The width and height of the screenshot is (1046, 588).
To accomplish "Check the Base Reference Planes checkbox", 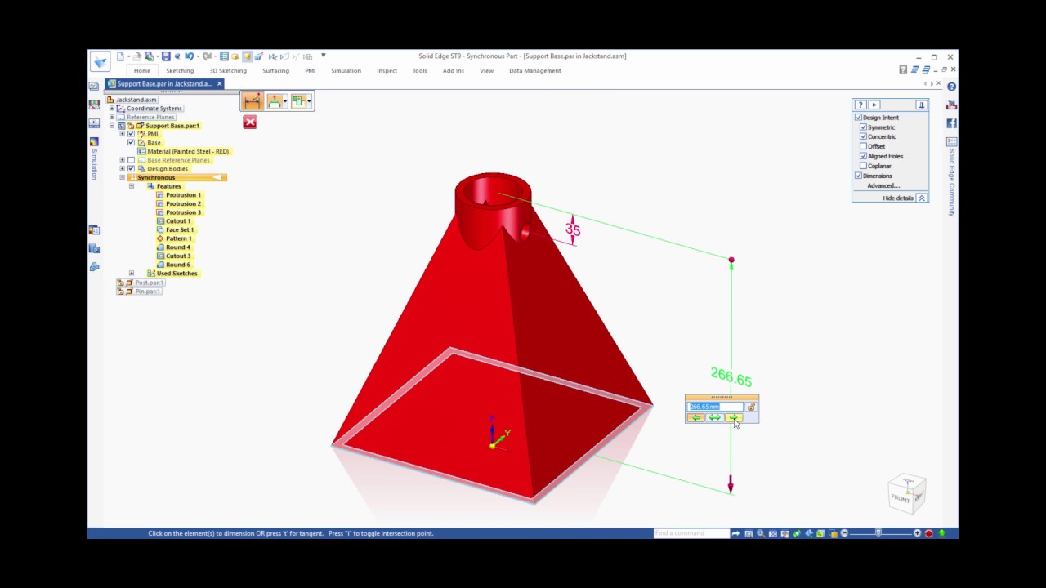I will pos(131,160).
